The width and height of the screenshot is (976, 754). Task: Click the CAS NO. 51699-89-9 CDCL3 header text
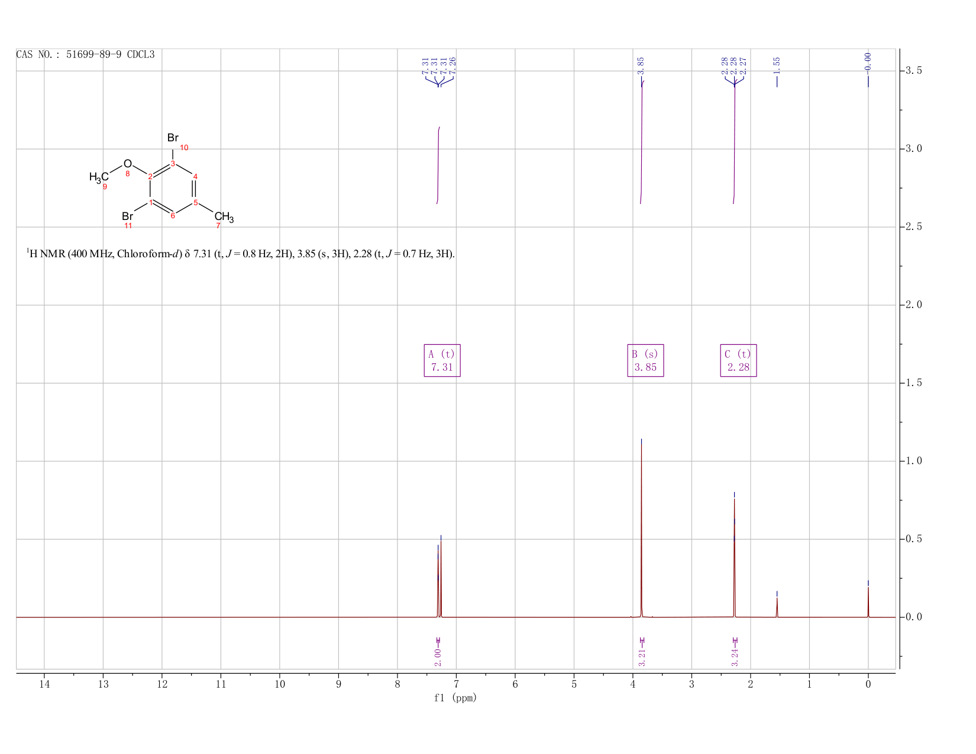(85, 54)
